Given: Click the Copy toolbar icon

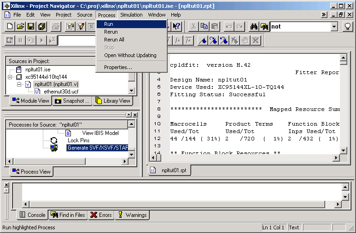Looking at the screenshot, I should click(204, 27).
